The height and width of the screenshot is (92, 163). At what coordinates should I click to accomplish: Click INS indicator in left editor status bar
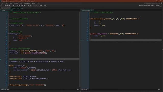(x=78, y=90)
